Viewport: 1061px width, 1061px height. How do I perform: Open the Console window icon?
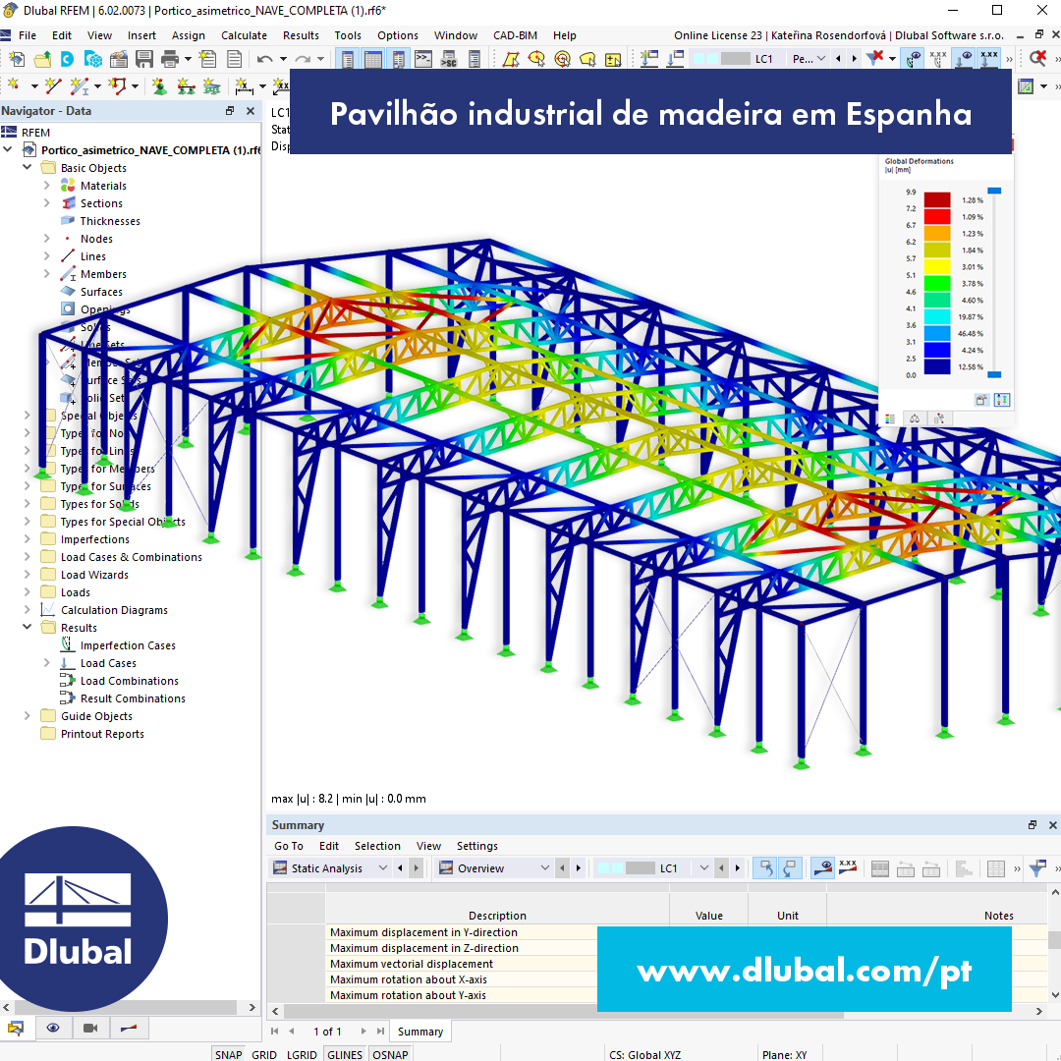[x=423, y=60]
